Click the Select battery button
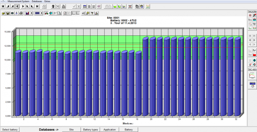 [x=10, y=129]
